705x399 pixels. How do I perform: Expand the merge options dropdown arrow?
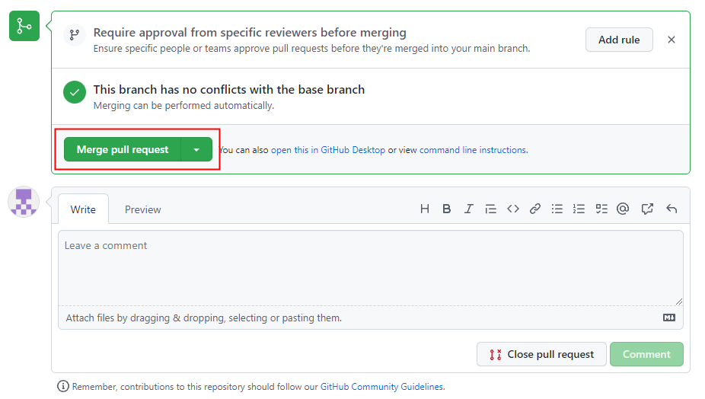tap(196, 150)
